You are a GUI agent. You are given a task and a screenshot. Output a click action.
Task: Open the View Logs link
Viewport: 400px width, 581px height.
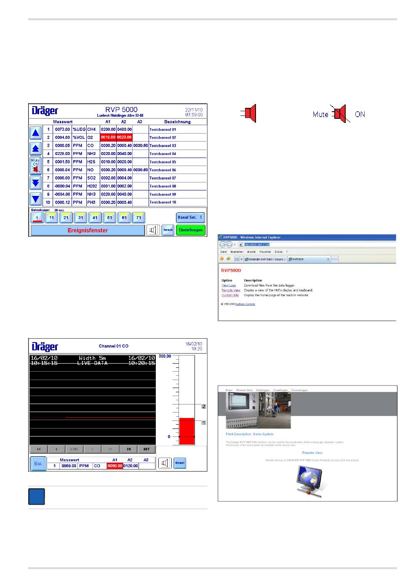[x=229, y=286]
